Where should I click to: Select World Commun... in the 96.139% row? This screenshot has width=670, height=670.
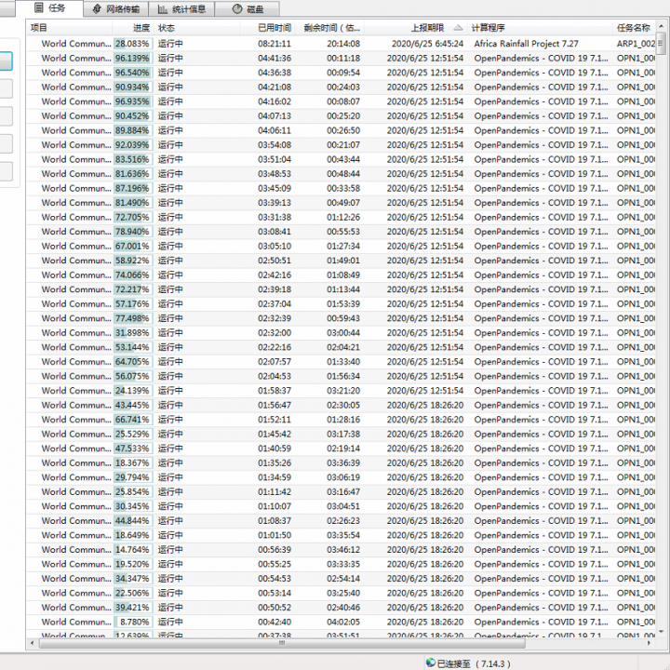pos(76,58)
